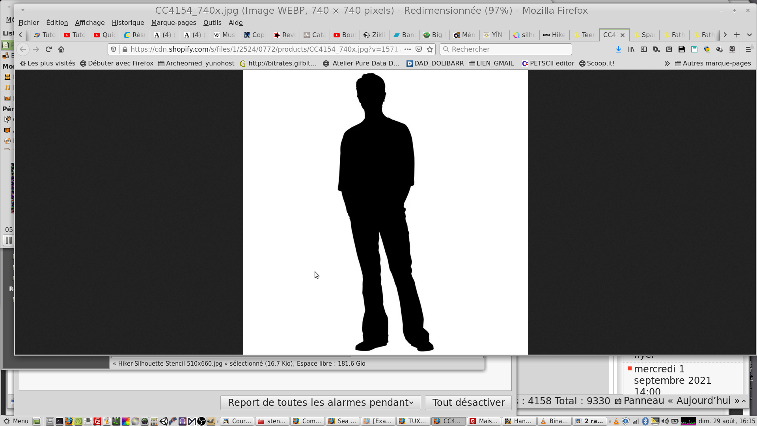This screenshot has height=426, width=757.
Task: Bookmark this page with star icon
Action: click(x=430, y=49)
